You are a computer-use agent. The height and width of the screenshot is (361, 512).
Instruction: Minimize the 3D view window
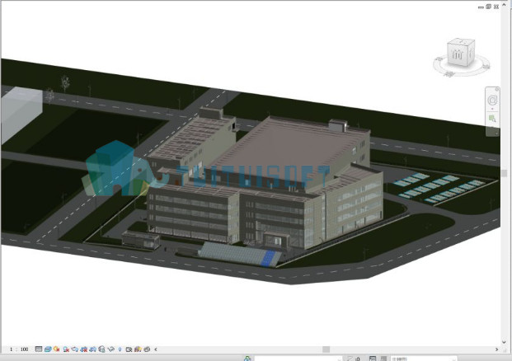(481, 7)
